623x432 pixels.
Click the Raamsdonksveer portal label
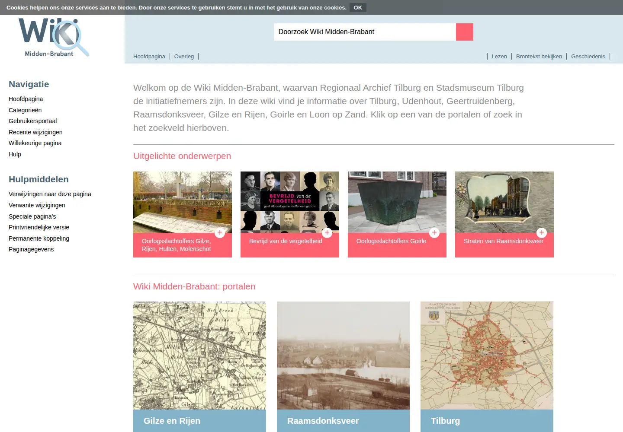323,421
